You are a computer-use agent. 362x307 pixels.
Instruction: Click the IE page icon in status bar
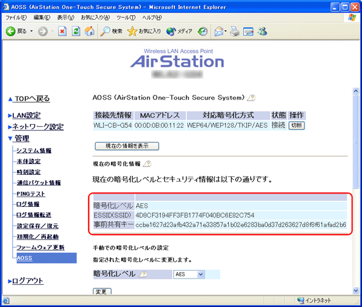coord(6,300)
